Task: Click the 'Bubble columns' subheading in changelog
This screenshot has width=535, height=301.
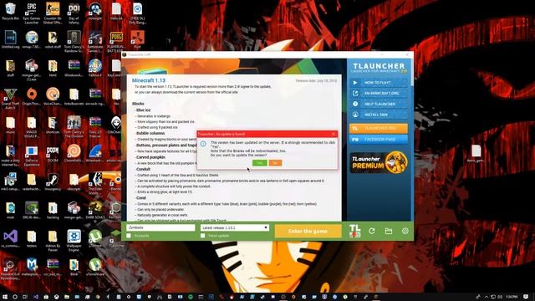Action: [x=150, y=134]
